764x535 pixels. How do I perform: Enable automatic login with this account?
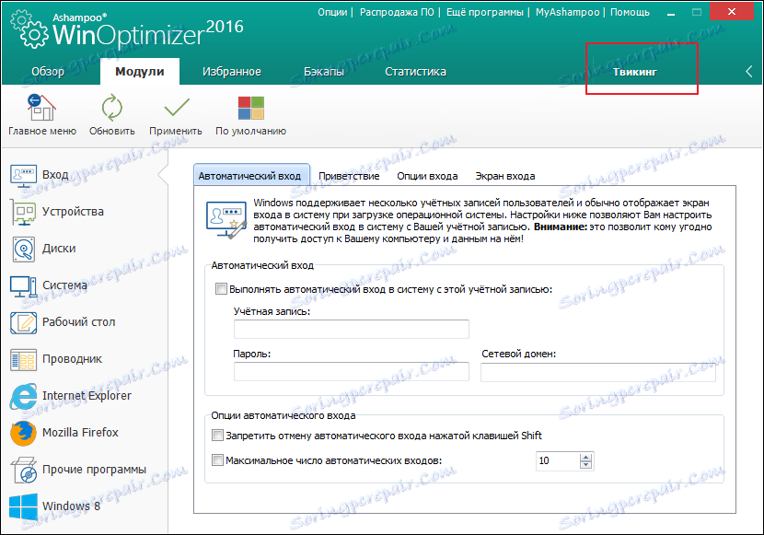(220, 288)
